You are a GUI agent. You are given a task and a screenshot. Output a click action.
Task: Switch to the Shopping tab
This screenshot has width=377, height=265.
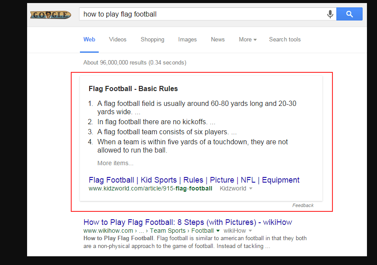(x=152, y=39)
